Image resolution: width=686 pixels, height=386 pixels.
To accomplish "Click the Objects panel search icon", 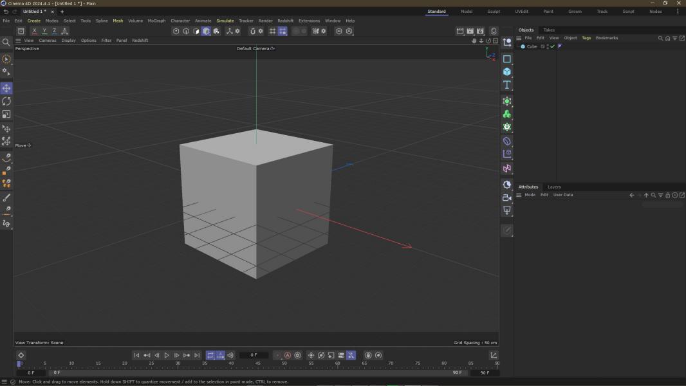I will pos(661,38).
